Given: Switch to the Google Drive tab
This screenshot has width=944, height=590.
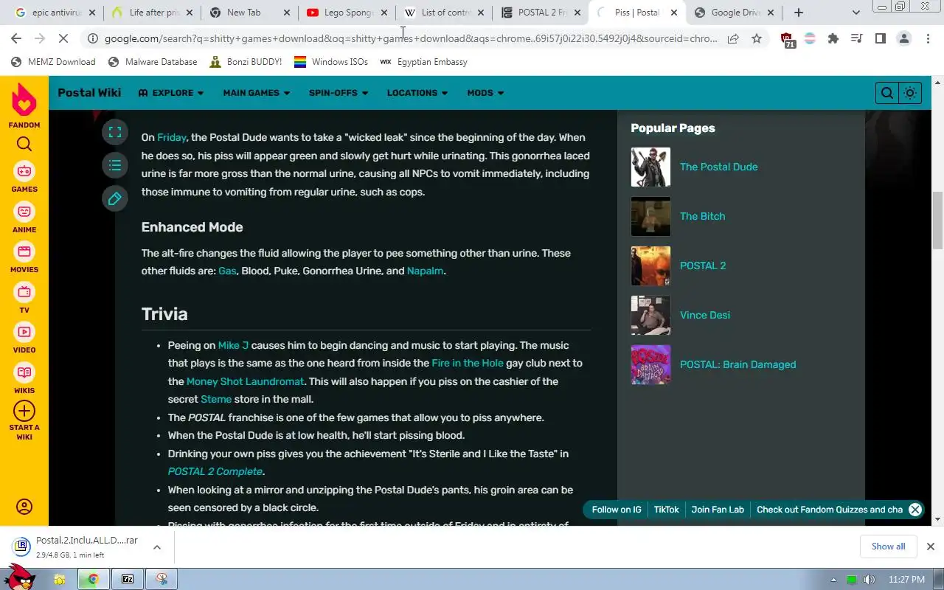Looking at the screenshot, I should [735, 13].
